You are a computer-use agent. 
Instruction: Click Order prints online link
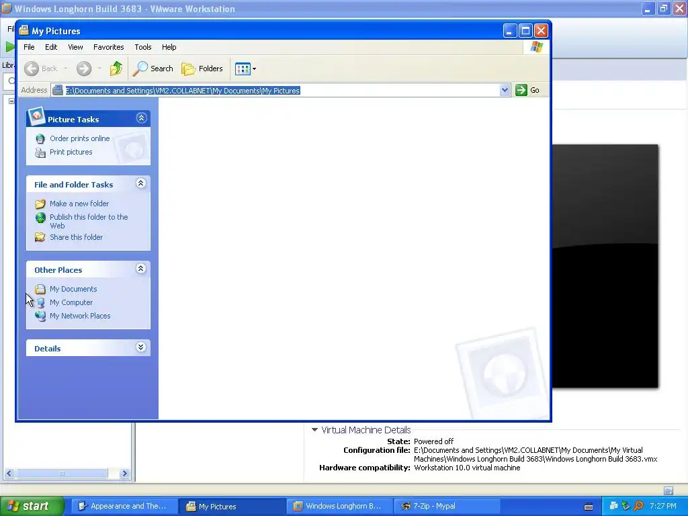coord(80,138)
